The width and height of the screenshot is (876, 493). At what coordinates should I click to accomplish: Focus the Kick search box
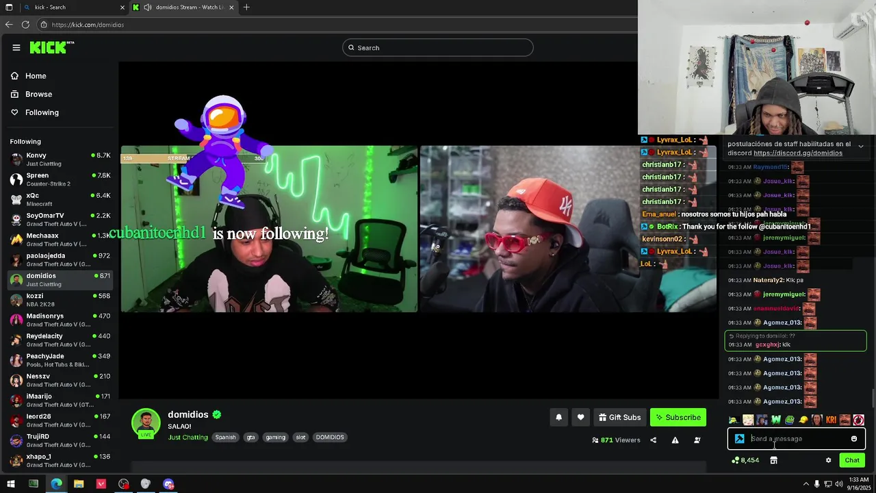tap(438, 47)
